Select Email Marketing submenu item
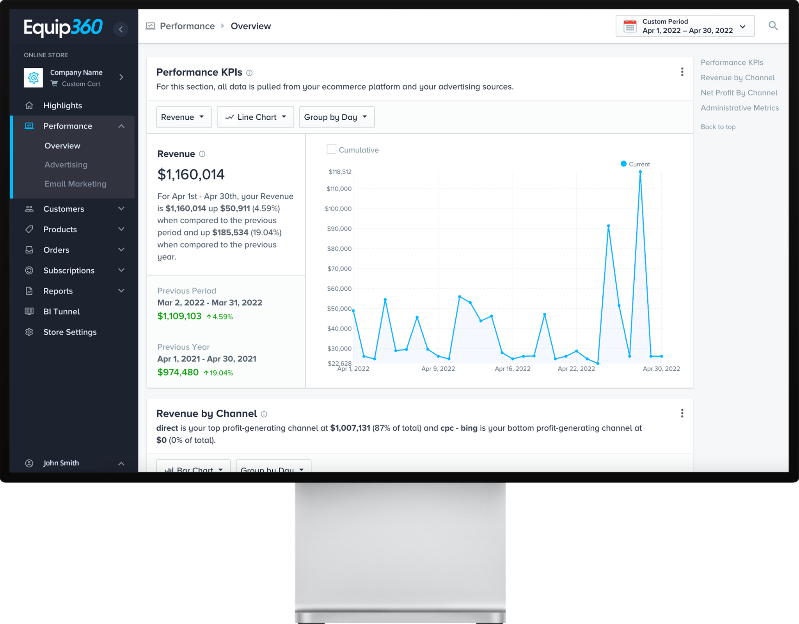 point(75,184)
